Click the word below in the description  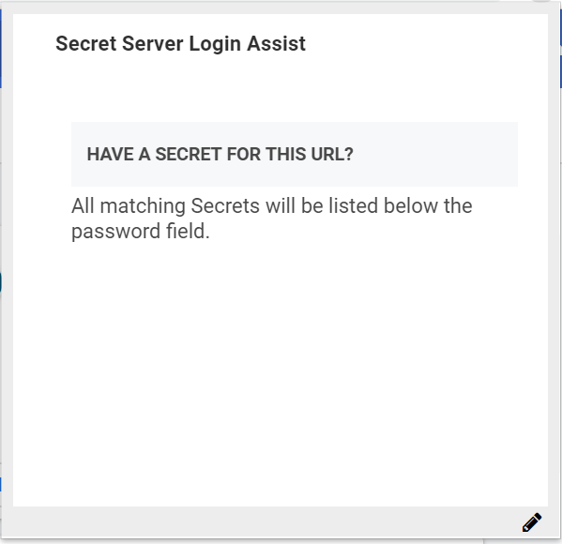pos(411,206)
